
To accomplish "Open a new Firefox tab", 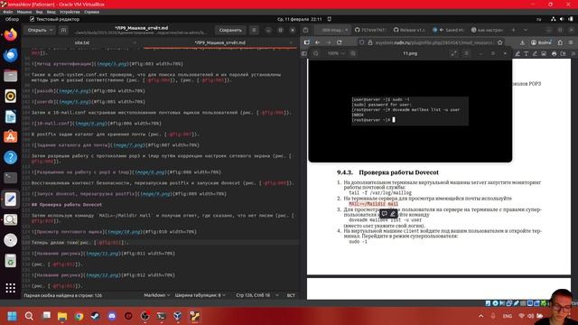I will [513, 30].
